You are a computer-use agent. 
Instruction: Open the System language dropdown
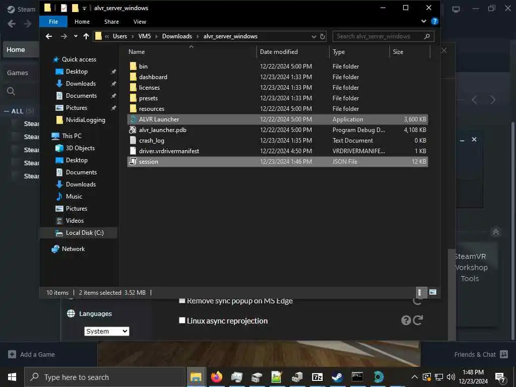[107, 331]
